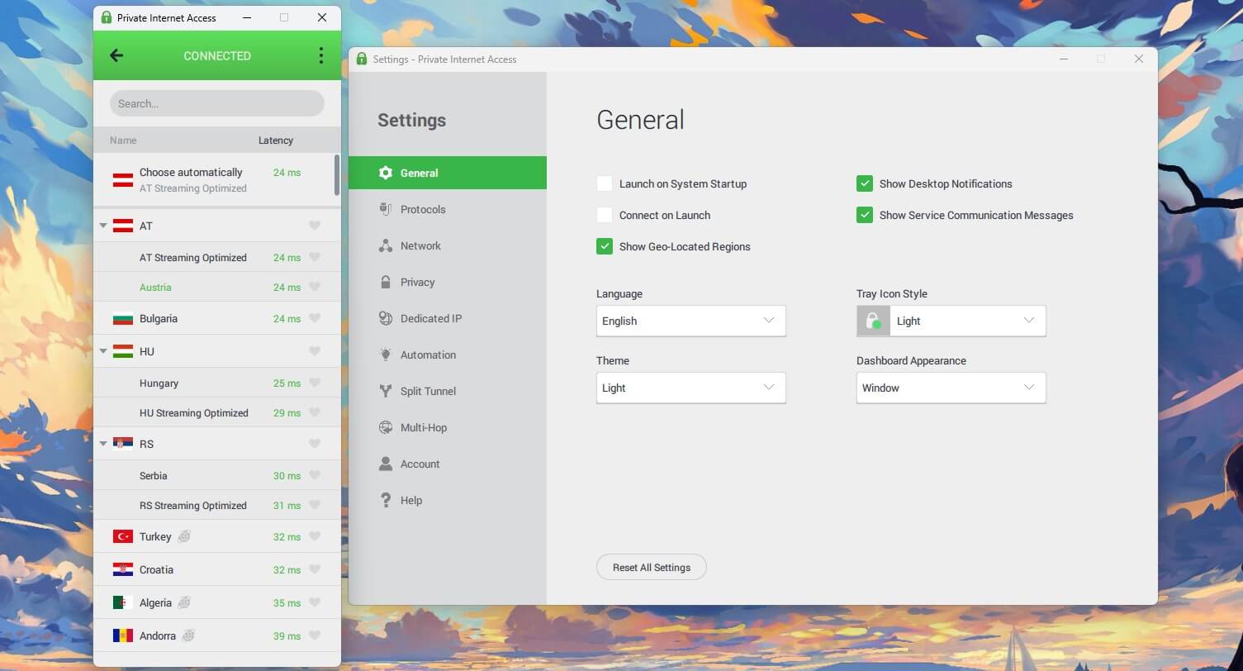This screenshot has height=671, width=1243.
Task: Toggle favorite heart for Serbia
Action: point(315,475)
